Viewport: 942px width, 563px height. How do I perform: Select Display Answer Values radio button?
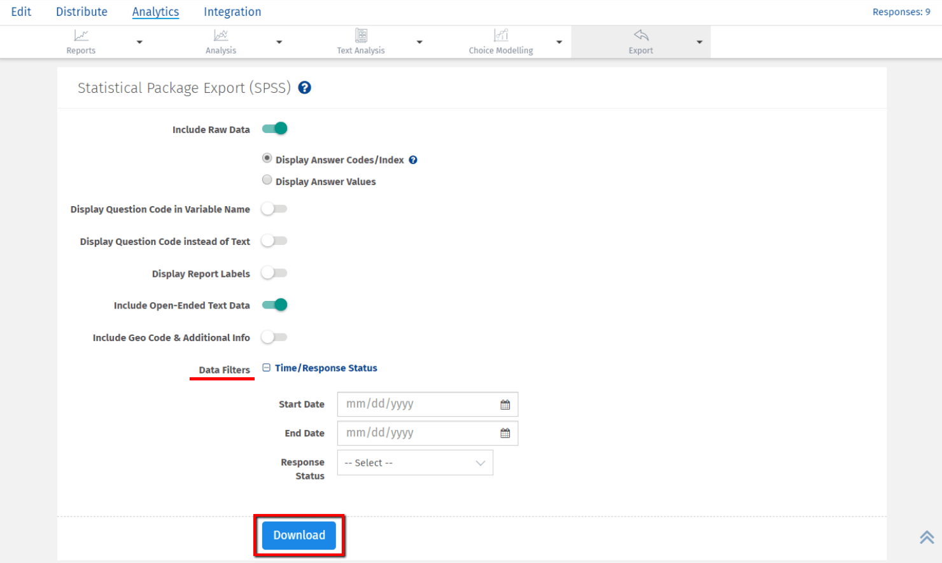click(267, 181)
